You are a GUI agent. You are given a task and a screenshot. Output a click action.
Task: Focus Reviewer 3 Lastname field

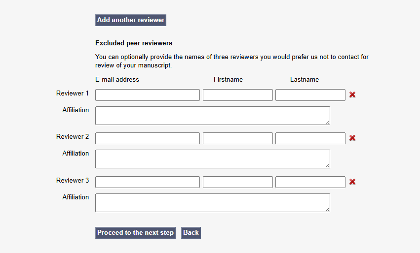tap(310, 182)
